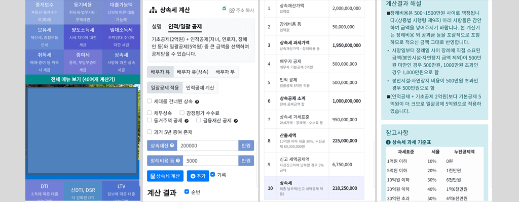Click the 1,000,000,000 상속공제 소계 value
Viewport: 519px width, 202px height.
click(347, 100)
